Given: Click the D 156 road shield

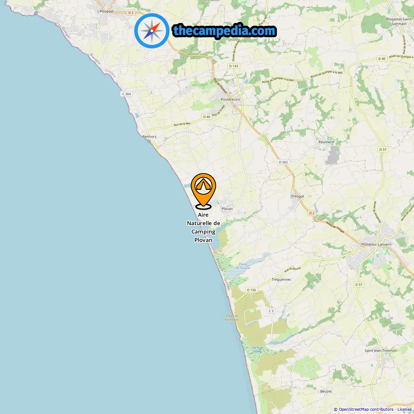Looking at the screenshot, I should point(251,290).
